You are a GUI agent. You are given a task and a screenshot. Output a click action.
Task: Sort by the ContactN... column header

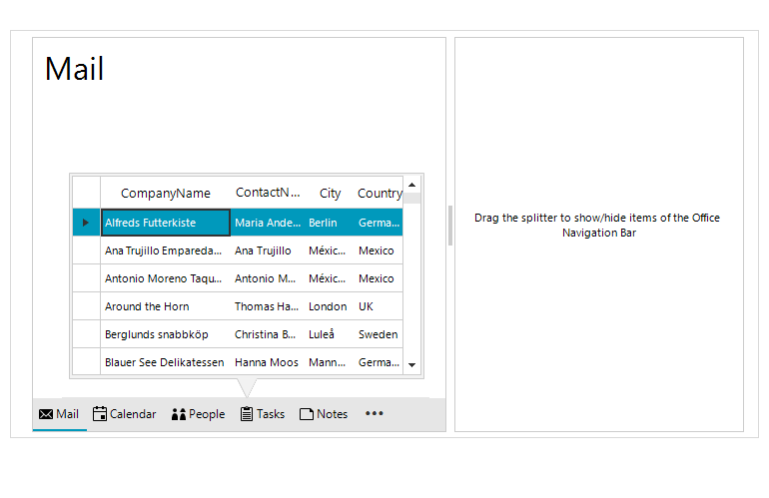[268, 193]
